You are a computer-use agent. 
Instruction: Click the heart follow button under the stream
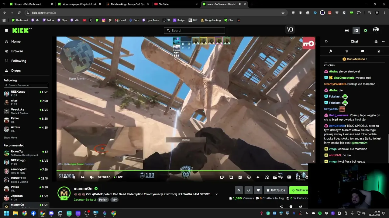tap(258, 190)
